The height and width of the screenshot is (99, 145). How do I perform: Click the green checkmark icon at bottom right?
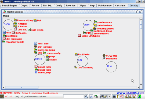[x=139, y=97]
